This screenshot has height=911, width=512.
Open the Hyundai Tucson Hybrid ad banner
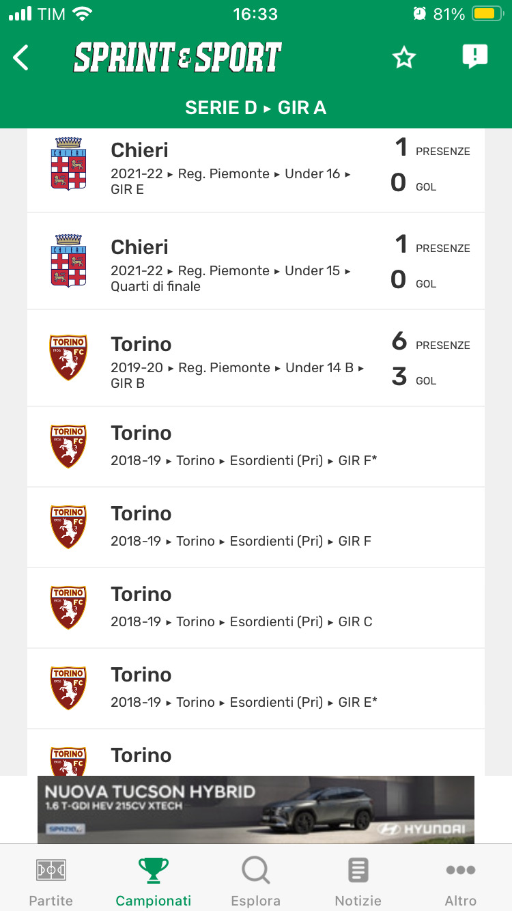click(x=256, y=809)
